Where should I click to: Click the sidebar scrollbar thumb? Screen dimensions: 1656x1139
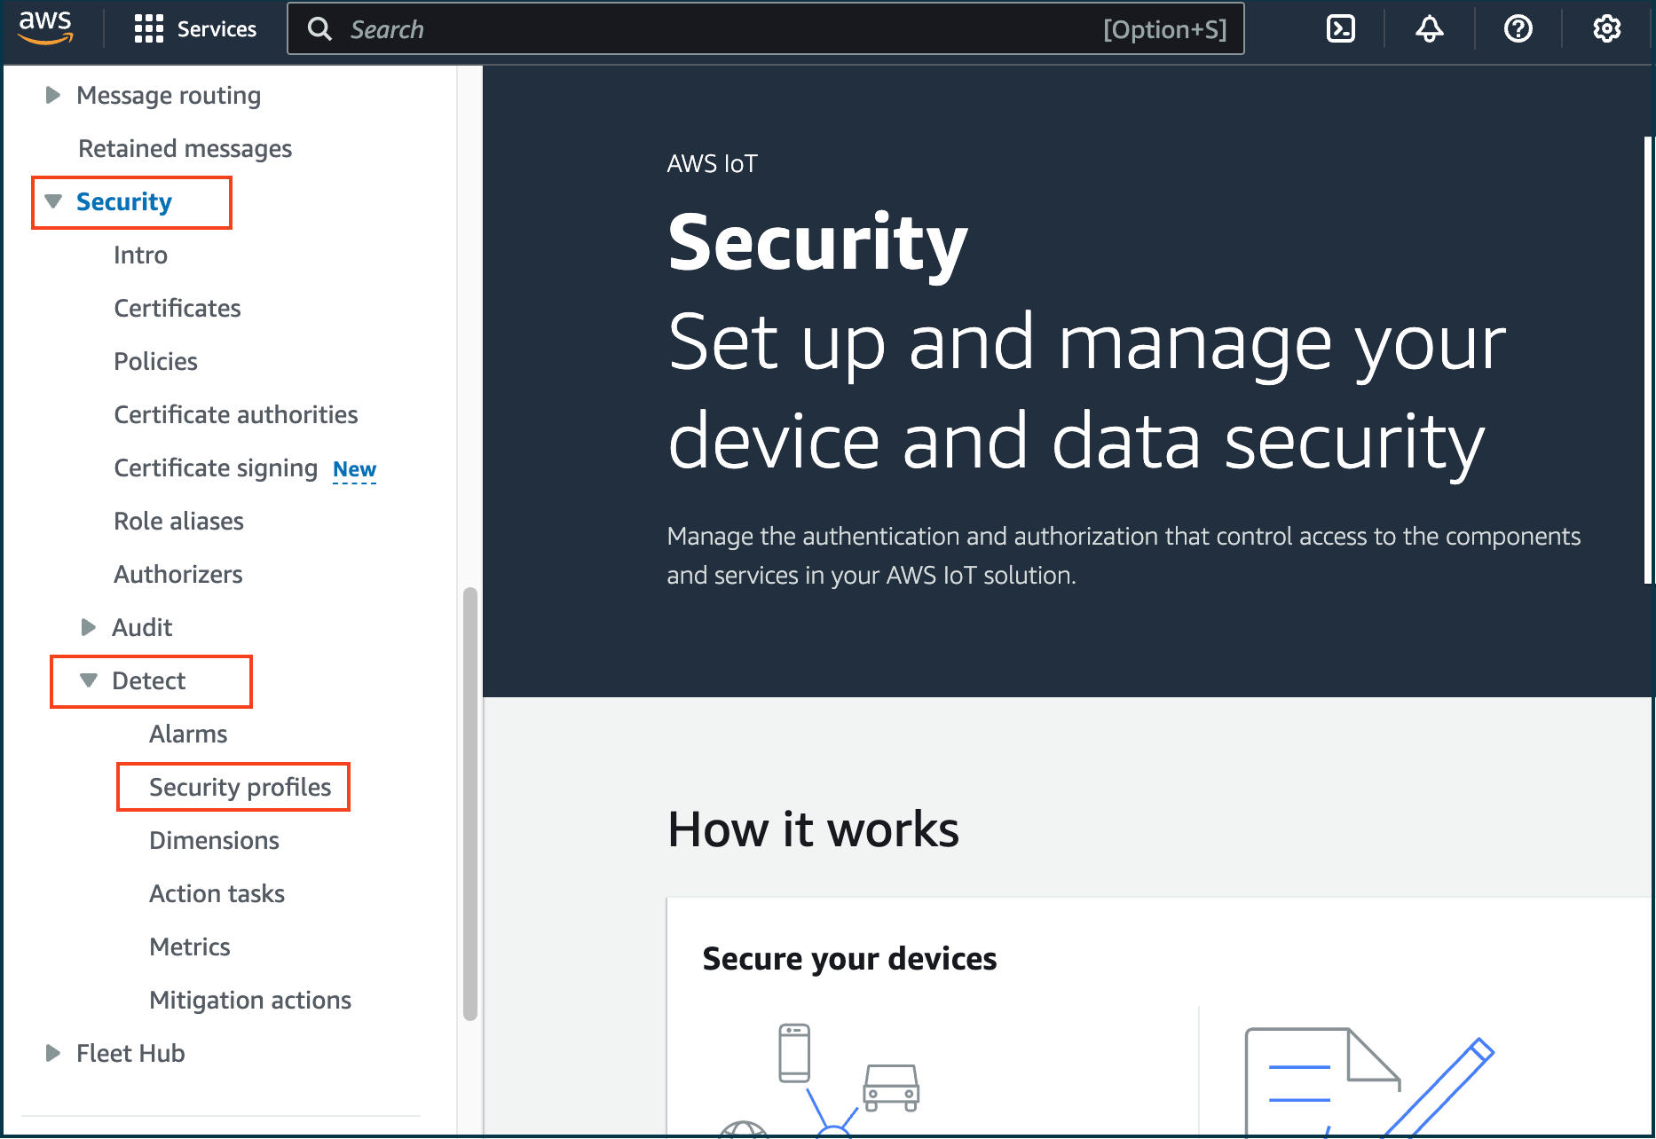[x=470, y=804]
